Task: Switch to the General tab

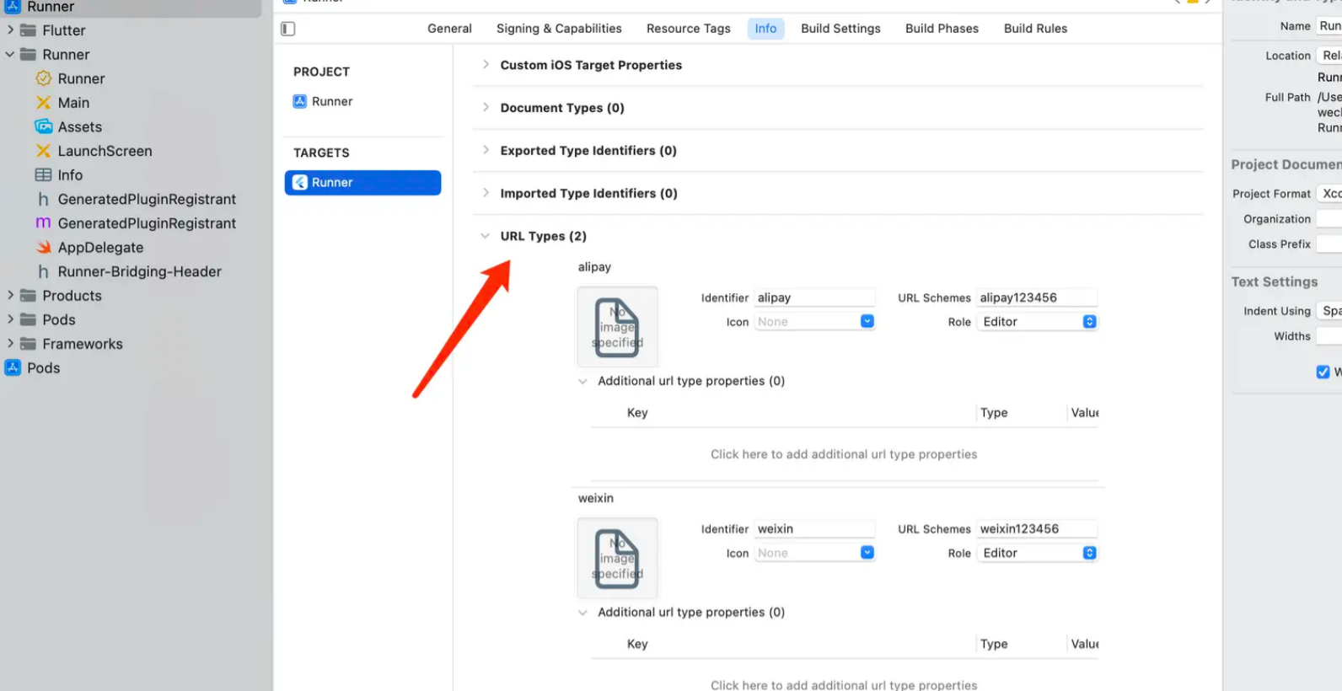Action: (449, 29)
